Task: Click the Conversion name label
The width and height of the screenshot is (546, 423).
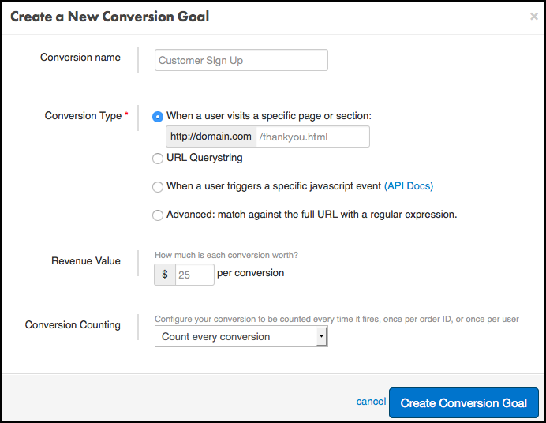Action: coord(80,57)
